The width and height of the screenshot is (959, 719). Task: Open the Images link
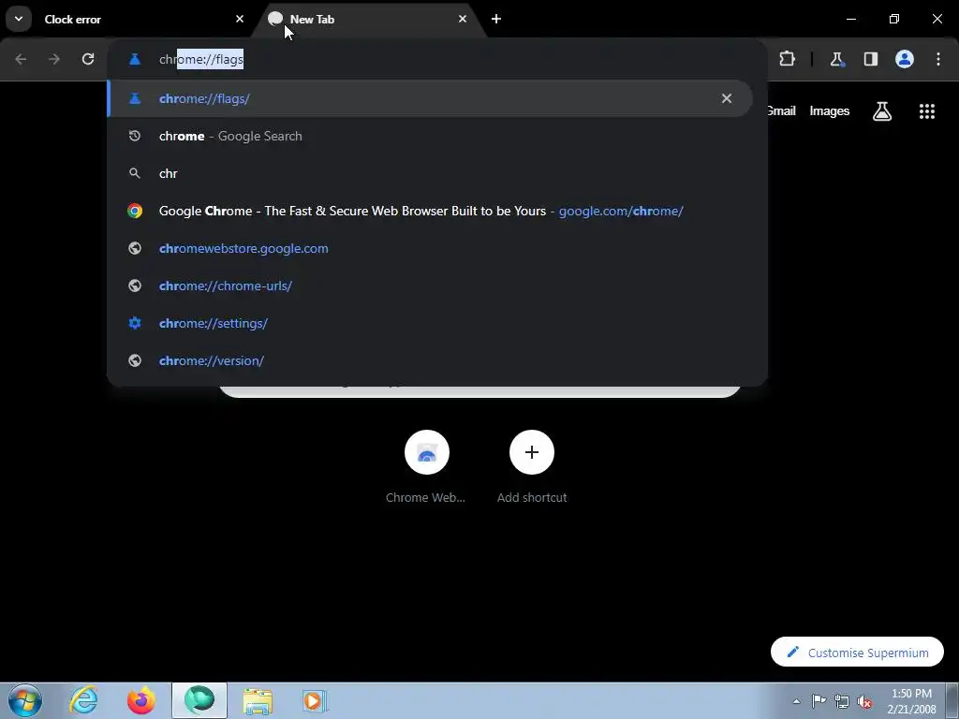pos(830,110)
